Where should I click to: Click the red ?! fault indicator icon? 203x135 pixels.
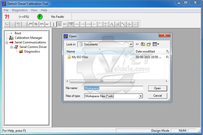click(x=7, y=17)
